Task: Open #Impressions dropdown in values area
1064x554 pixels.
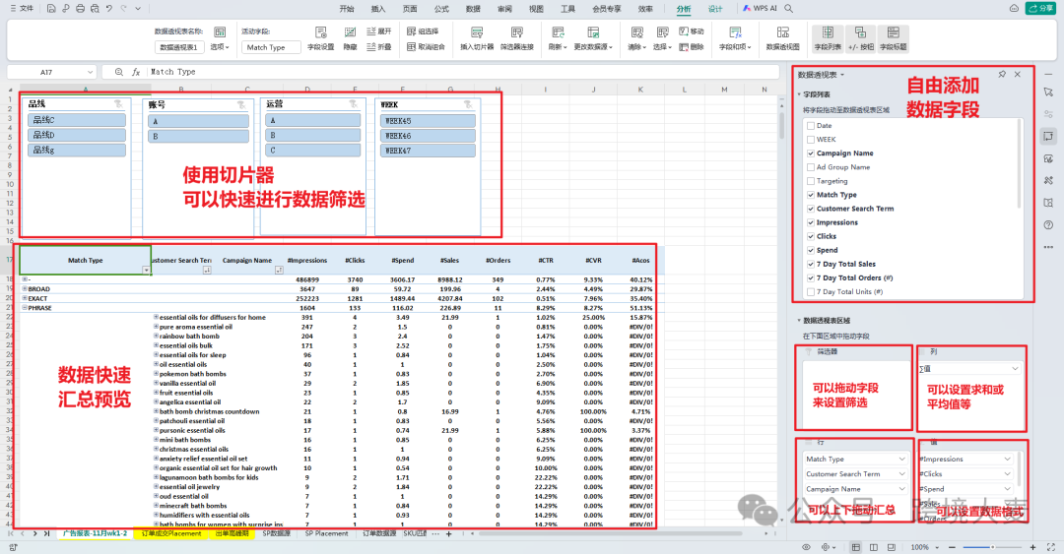Action: click(1008, 460)
